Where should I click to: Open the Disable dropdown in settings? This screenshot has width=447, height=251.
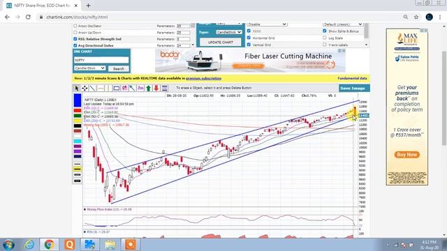[x=267, y=24]
